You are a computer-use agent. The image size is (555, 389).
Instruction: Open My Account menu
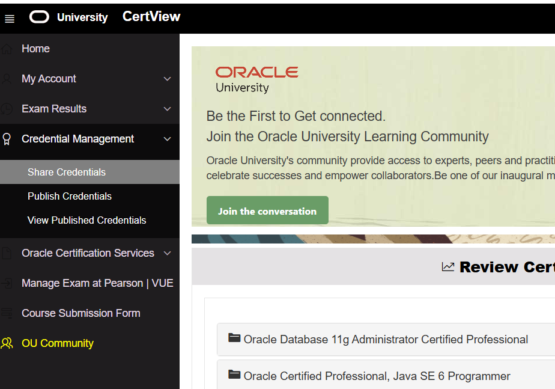click(x=89, y=79)
